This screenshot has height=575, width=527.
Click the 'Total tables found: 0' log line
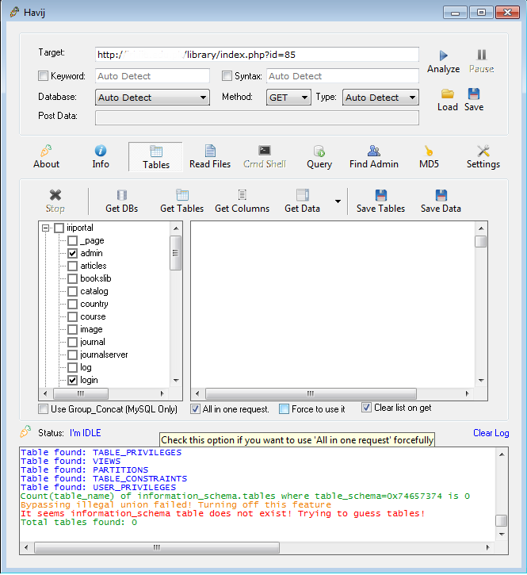coord(78,522)
